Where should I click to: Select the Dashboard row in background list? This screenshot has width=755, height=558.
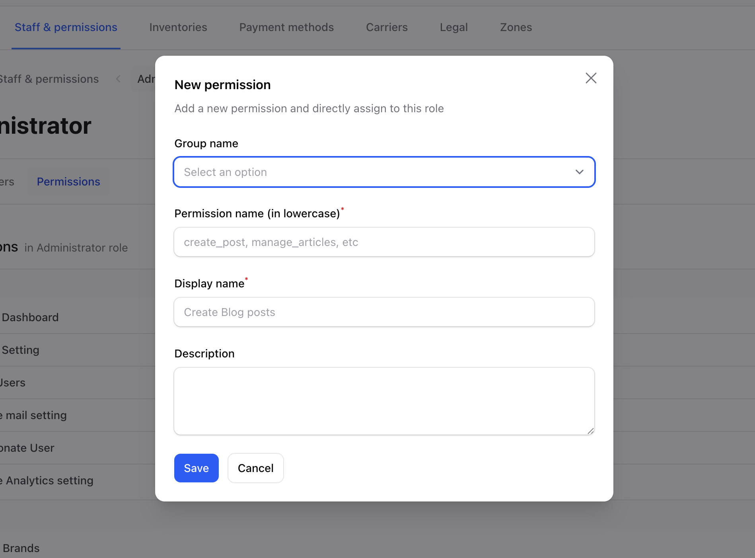30,317
